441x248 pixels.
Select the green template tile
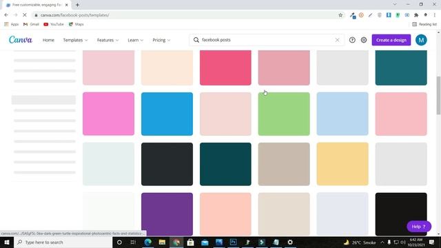(284, 114)
